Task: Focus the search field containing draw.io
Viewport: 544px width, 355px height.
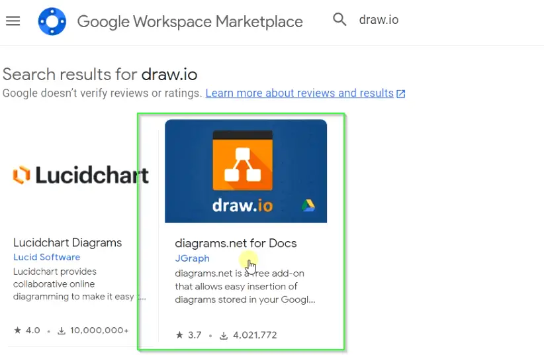Action: [379, 20]
